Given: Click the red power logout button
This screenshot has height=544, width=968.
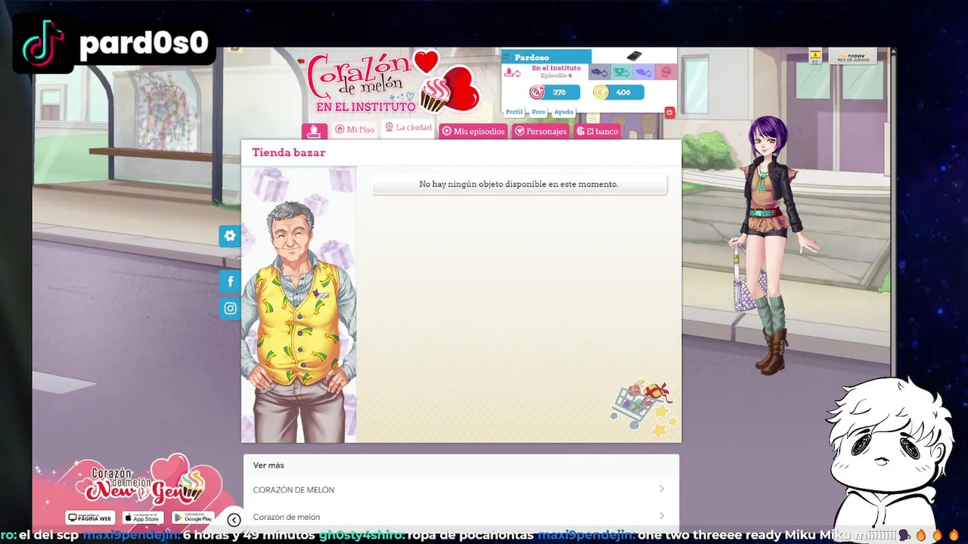Looking at the screenshot, I should [x=669, y=113].
